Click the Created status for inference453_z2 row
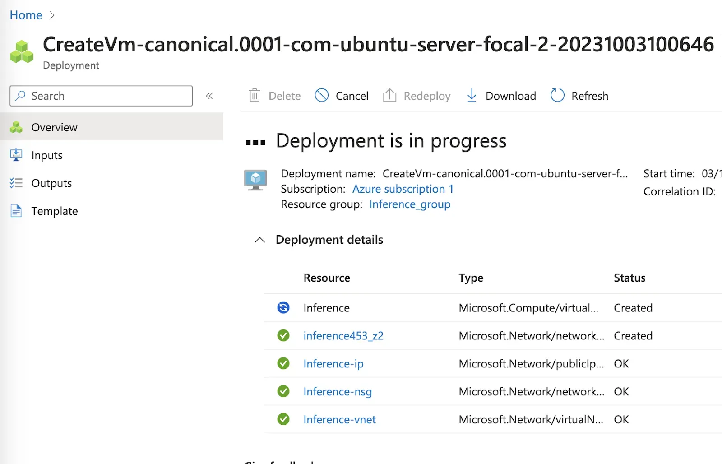 (633, 336)
